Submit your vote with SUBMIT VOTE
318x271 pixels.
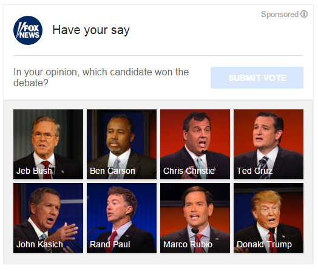click(257, 78)
